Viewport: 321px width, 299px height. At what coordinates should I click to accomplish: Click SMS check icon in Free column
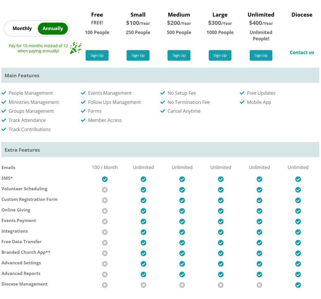tap(105, 179)
